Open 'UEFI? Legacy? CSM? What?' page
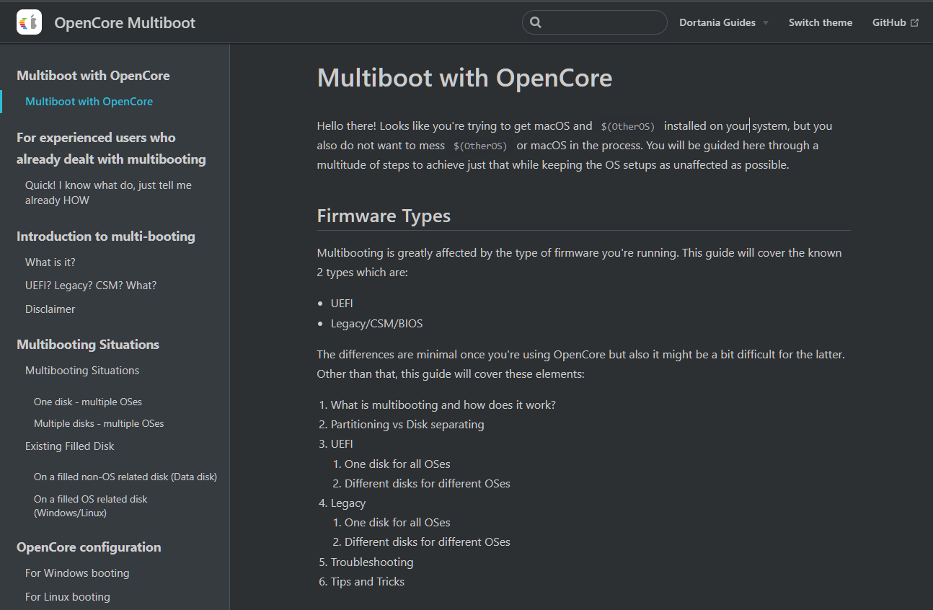This screenshot has width=933, height=610. [91, 286]
